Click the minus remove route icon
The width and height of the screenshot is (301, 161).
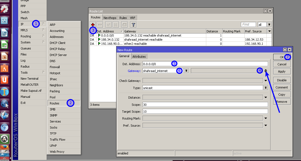coord(100,25)
